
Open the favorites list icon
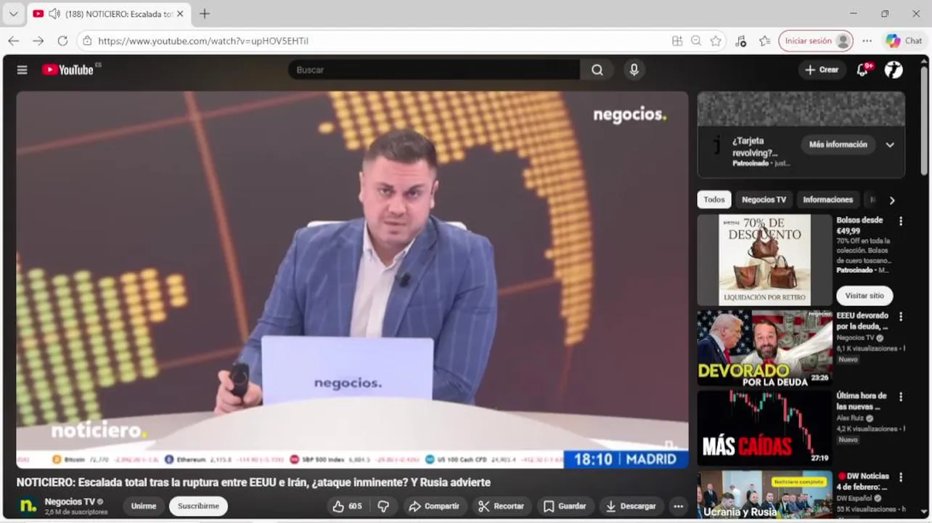(x=764, y=41)
